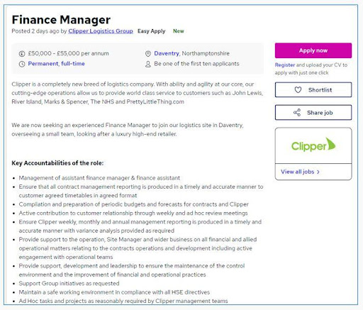Click the share icon in Share job
Viewport: 363px width, 310px height.
(x=297, y=113)
